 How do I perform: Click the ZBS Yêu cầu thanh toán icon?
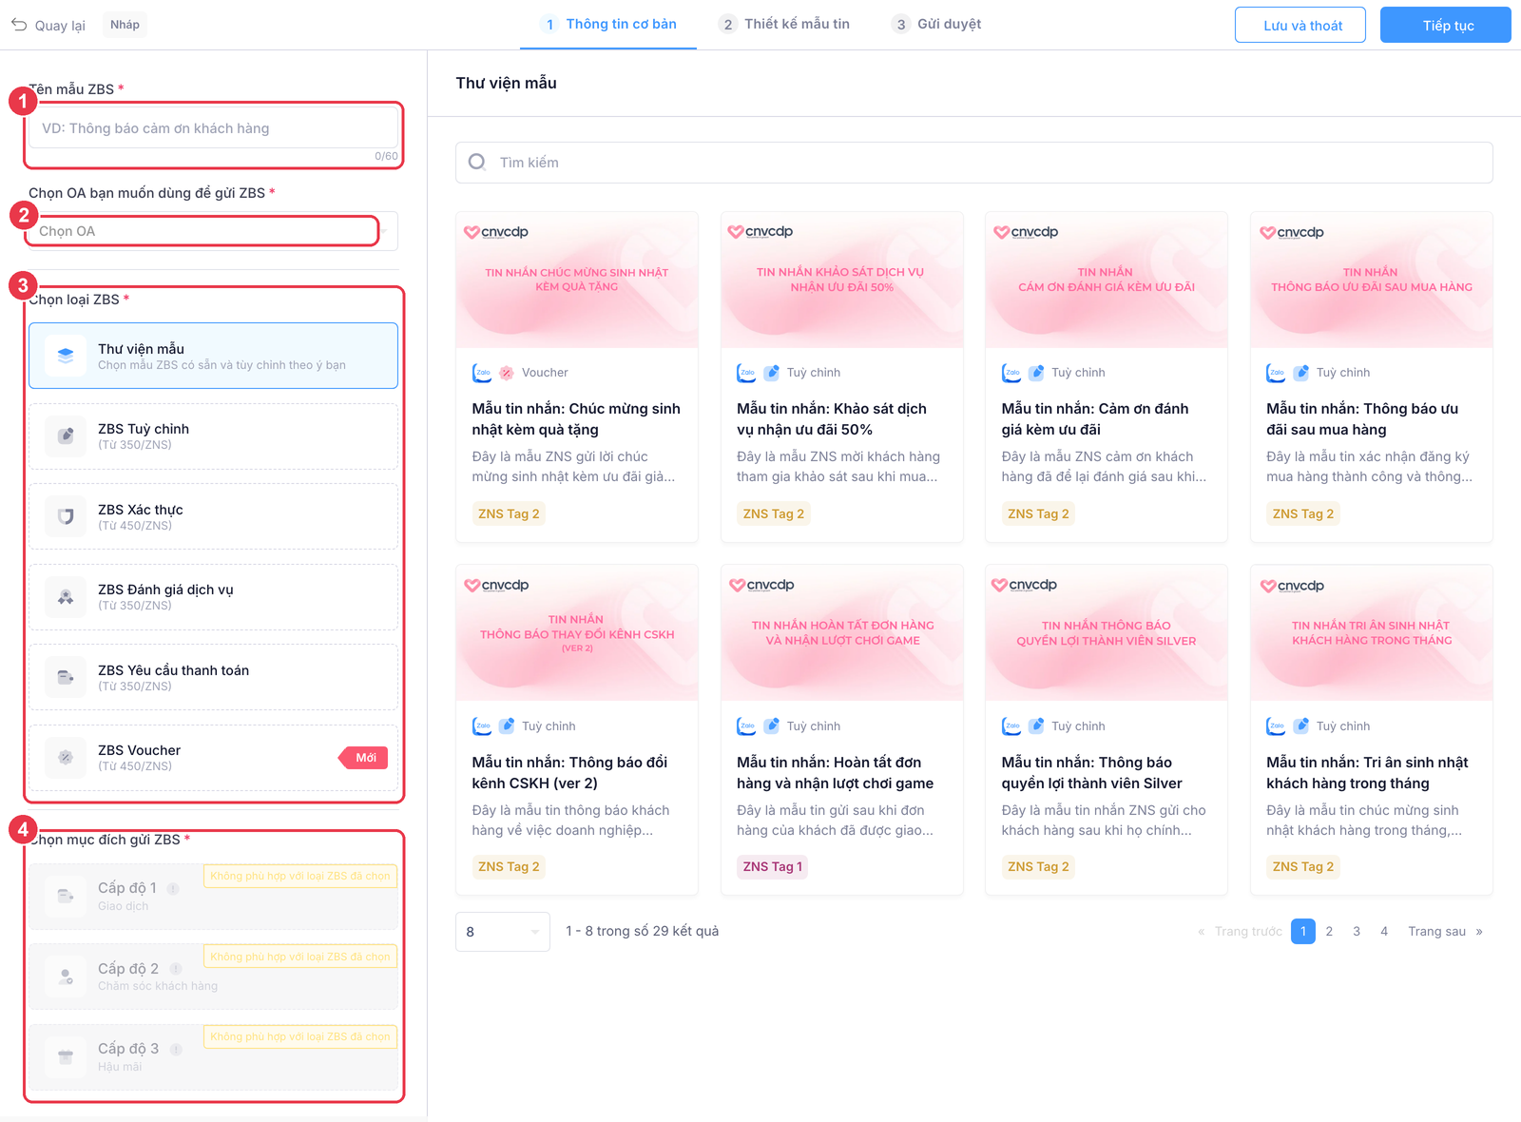tap(66, 677)
